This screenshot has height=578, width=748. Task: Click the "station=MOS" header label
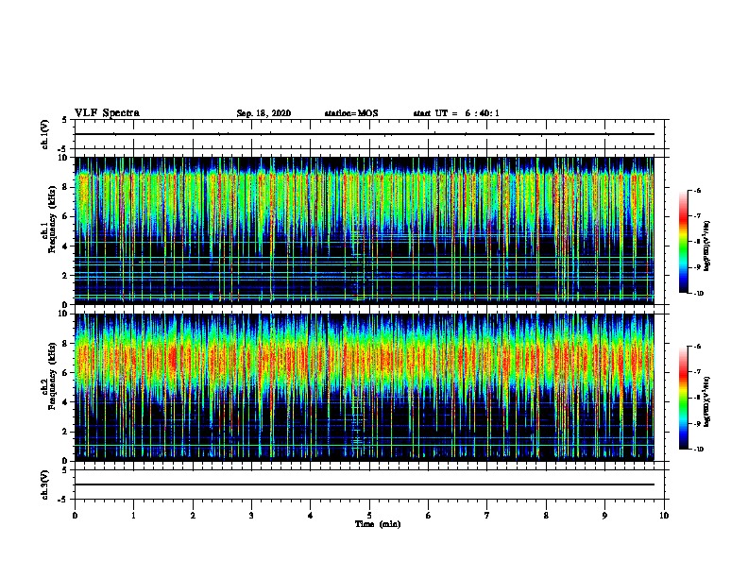[351, 113]
